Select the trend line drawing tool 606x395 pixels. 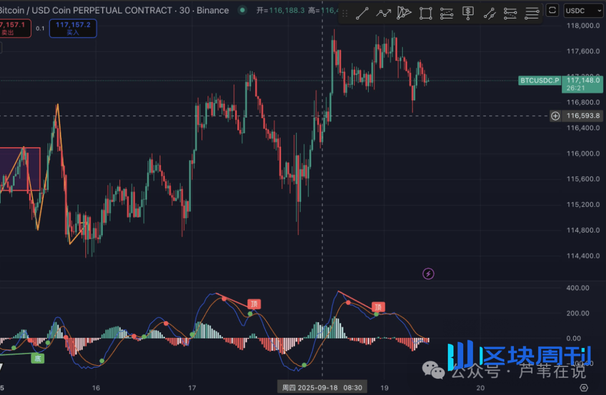pyautogui.click(x=362, y=13)
